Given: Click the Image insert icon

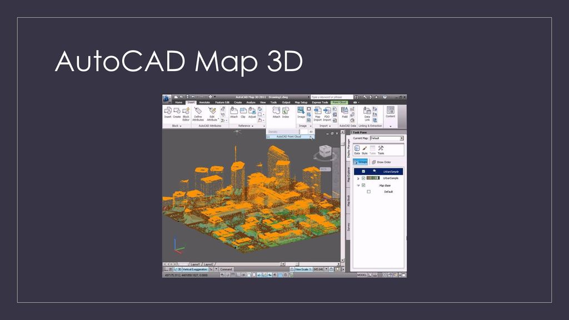Looking at the screenshot, I should [301, 112].
